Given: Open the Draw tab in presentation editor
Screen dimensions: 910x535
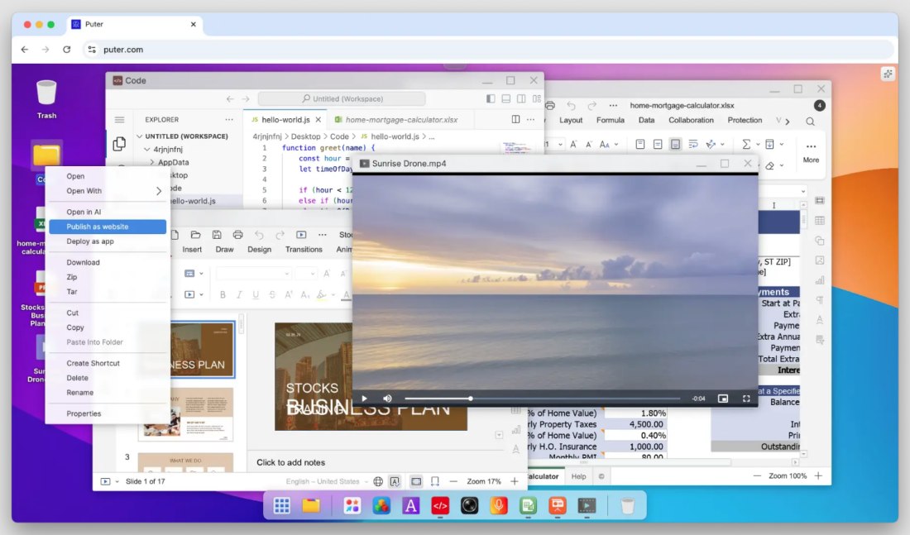Looking at the screenshot, I should point(224,250).
